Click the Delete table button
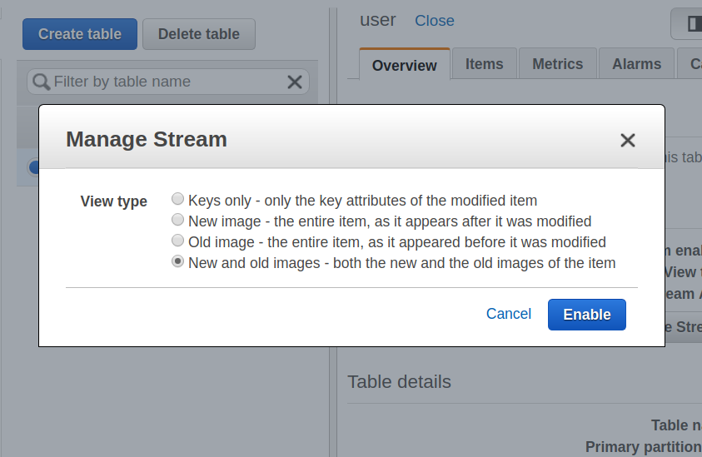The image size is (702, 457). click(x=198, y=34)
